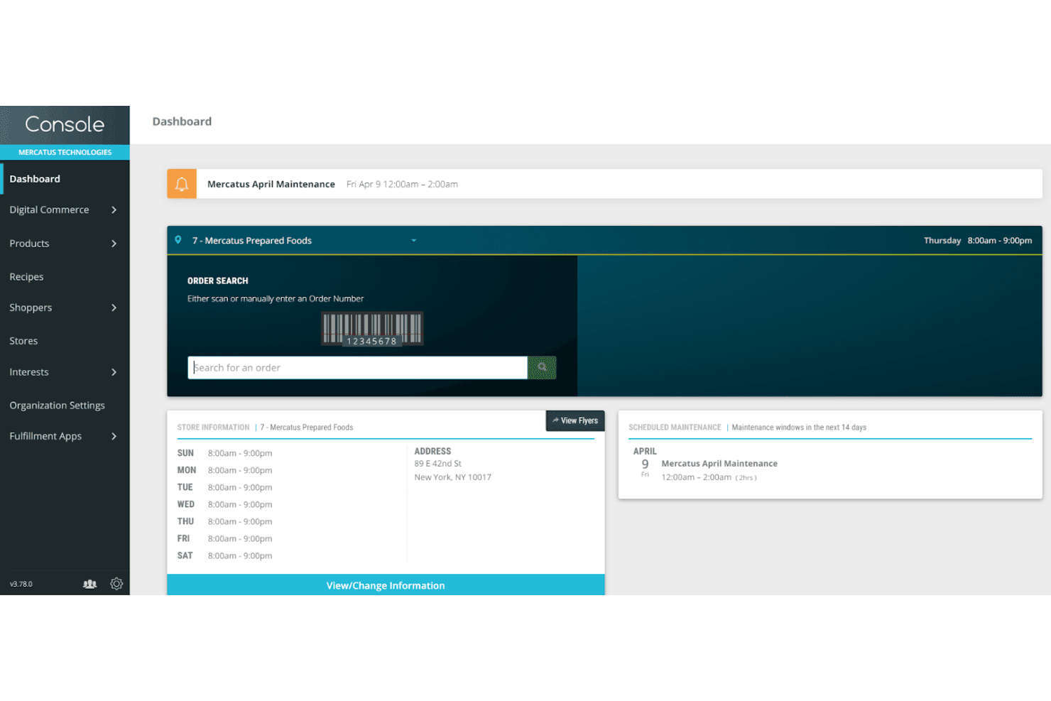Click the search magnifier button in Order Search
Image resolution: width=1051 pixels, height=701 pixels.
coord(542,367)
